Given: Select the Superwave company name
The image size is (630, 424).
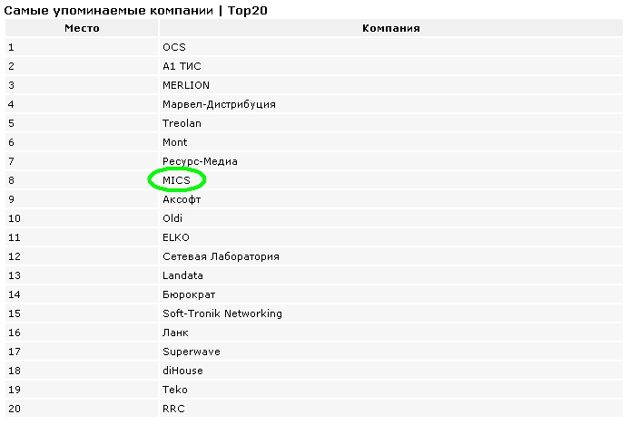Looking at the screenshot, I should (x=192, y=352).
